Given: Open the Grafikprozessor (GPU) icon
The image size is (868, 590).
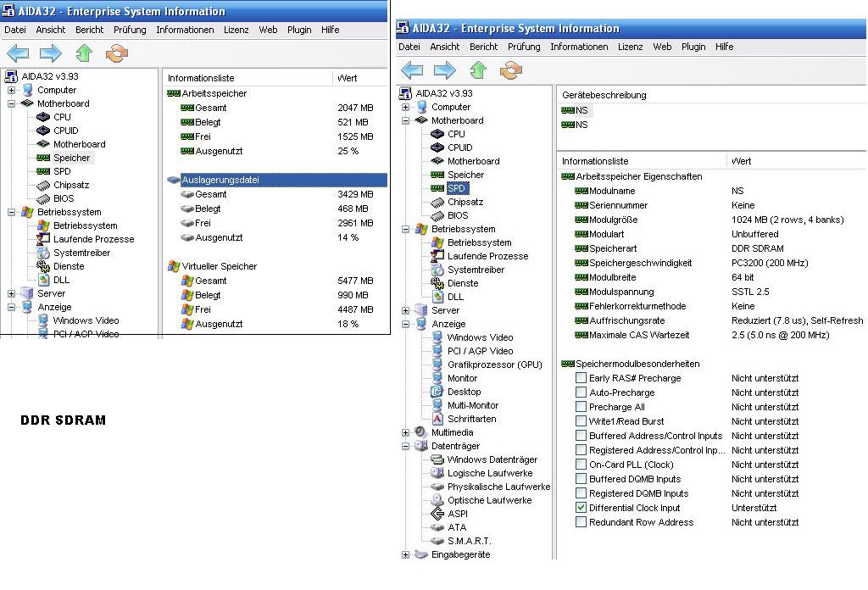Looking at the screenshot, I should coord(437,365).
